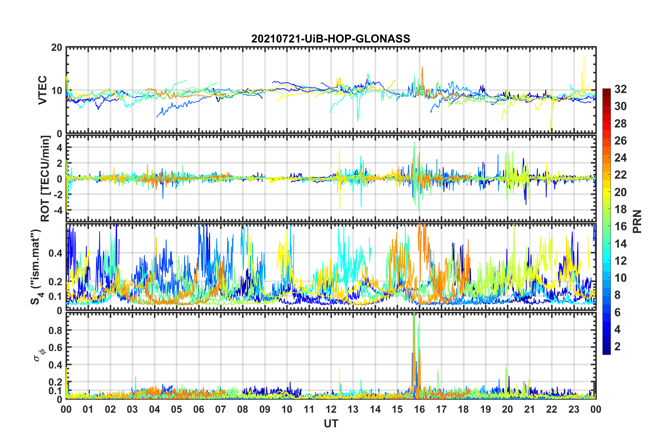Click colorbar tick value 2
This screenshot has width=662, height=443.
coord(617,346)
